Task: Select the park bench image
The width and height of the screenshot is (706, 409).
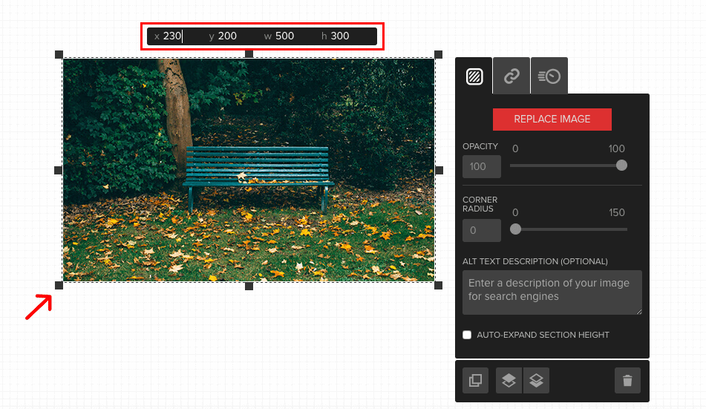Action: (x=248, y=170)
